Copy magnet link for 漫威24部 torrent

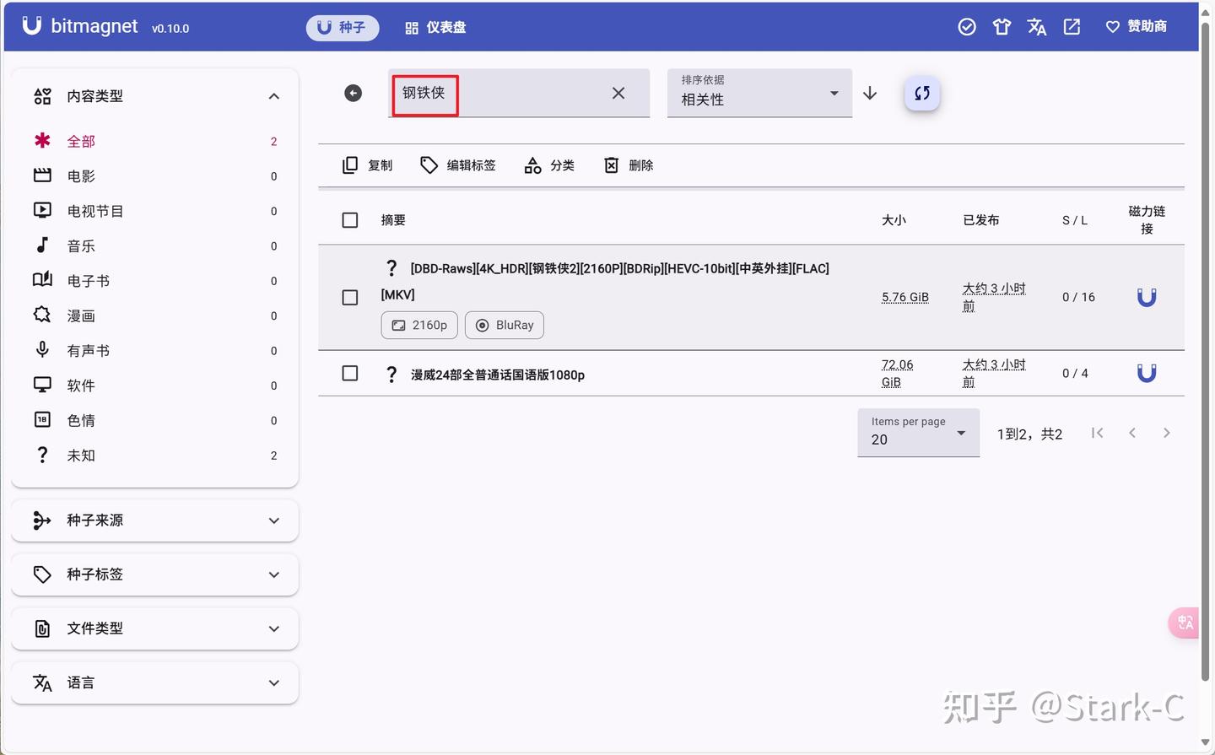coord(1147,373)
